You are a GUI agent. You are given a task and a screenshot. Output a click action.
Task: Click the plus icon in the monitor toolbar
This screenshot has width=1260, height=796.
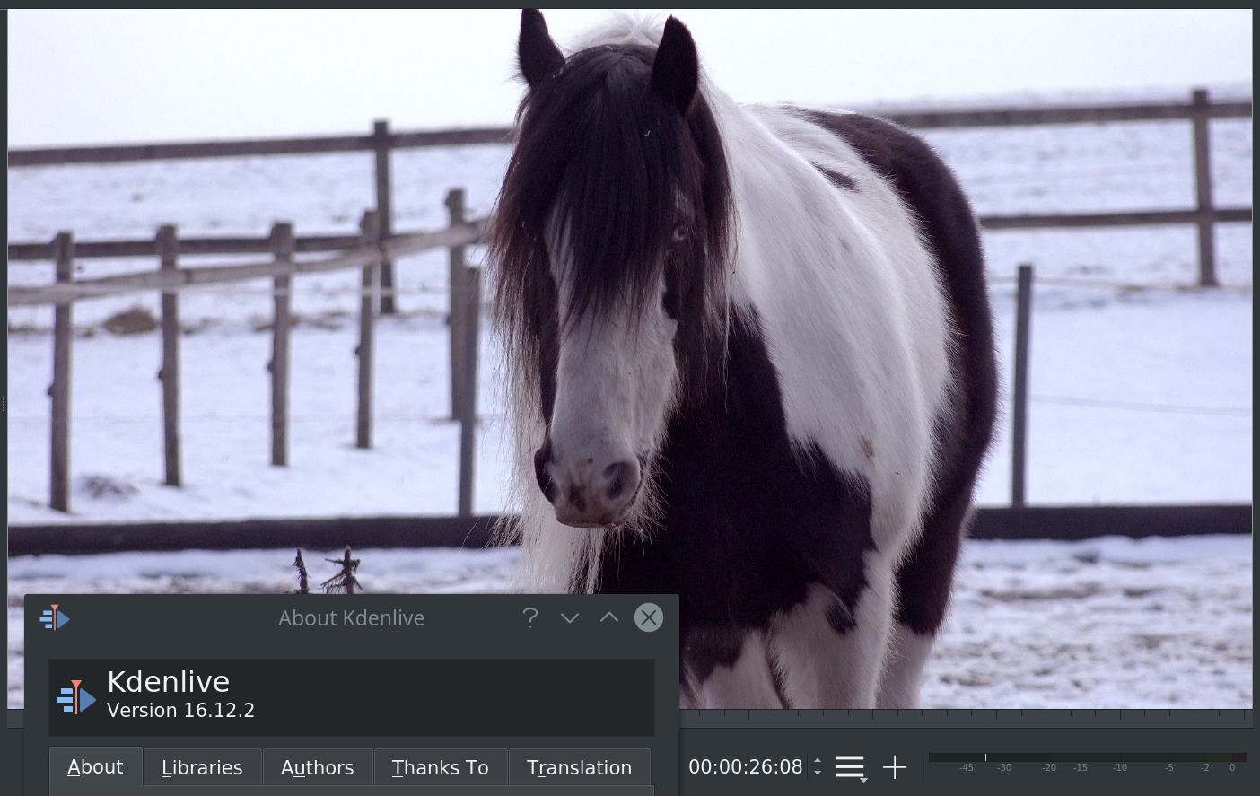[x=894, y=766]
